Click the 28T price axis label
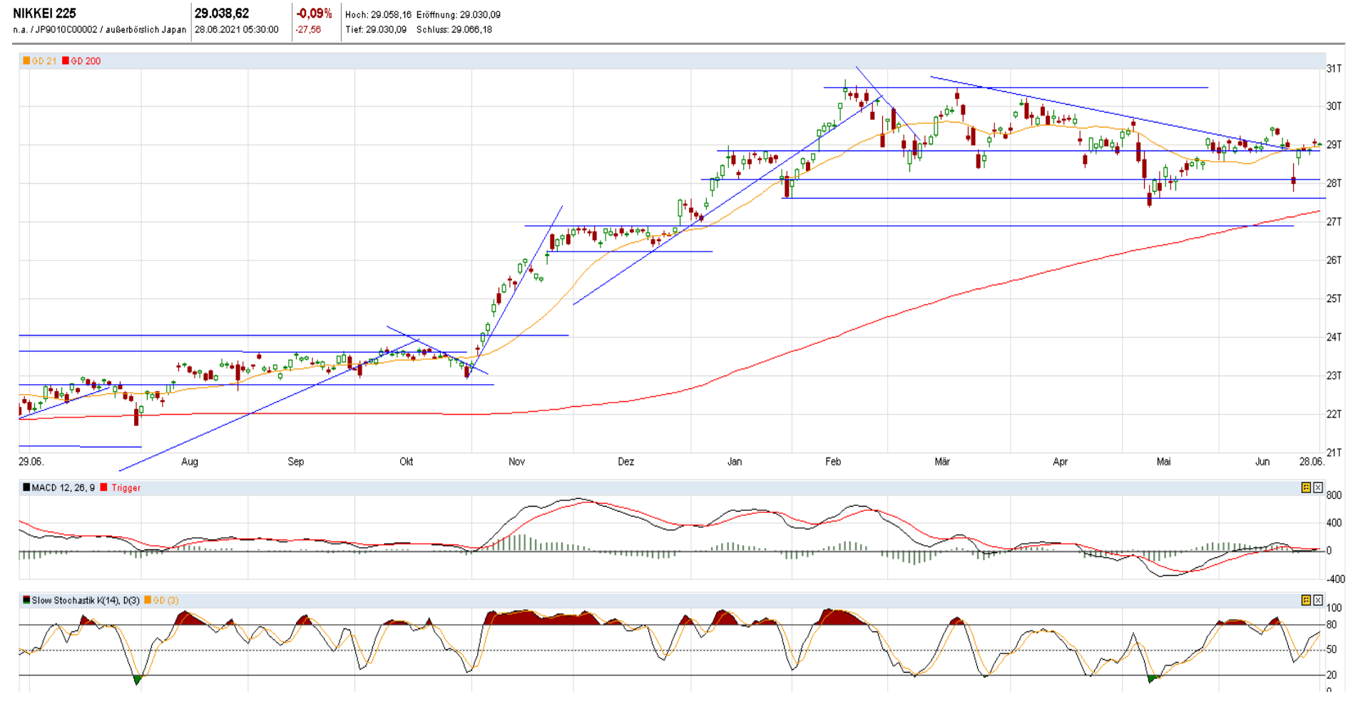 [x=1334, y=183]
